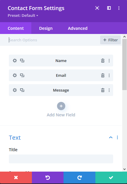Click the Title input field
The image size is (127, 184).
[x=61, y=159]
